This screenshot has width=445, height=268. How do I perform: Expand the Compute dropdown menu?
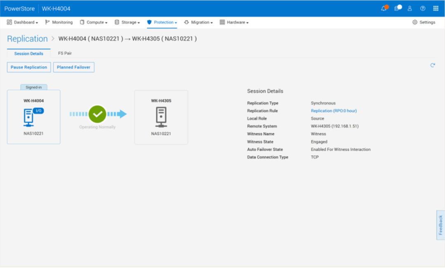(x=94, y=22)
